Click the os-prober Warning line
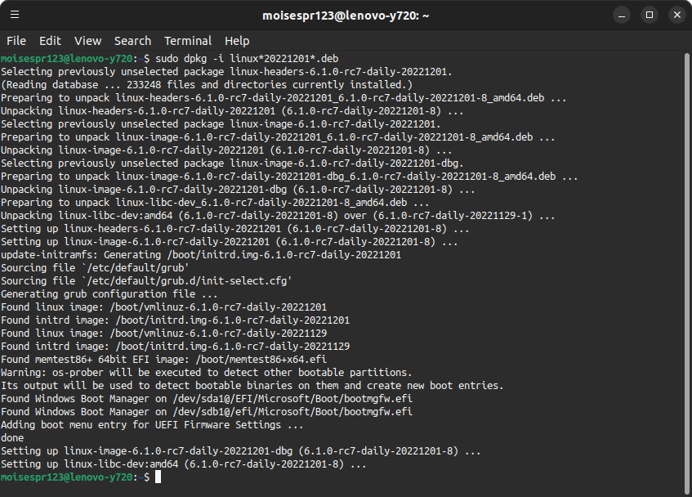The height and width of the screenshot is (497, 692). pyautogui.click(x=206, y=373)
